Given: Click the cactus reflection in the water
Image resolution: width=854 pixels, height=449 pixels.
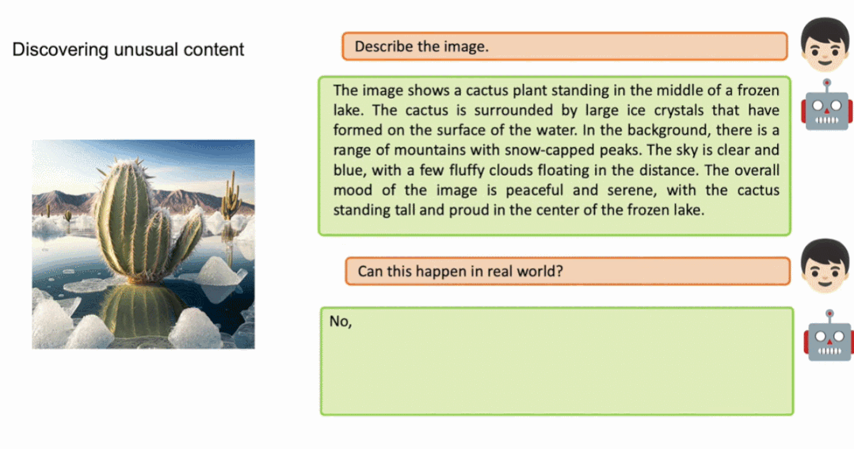Looking at the screenshot, I should click(140, 311).
